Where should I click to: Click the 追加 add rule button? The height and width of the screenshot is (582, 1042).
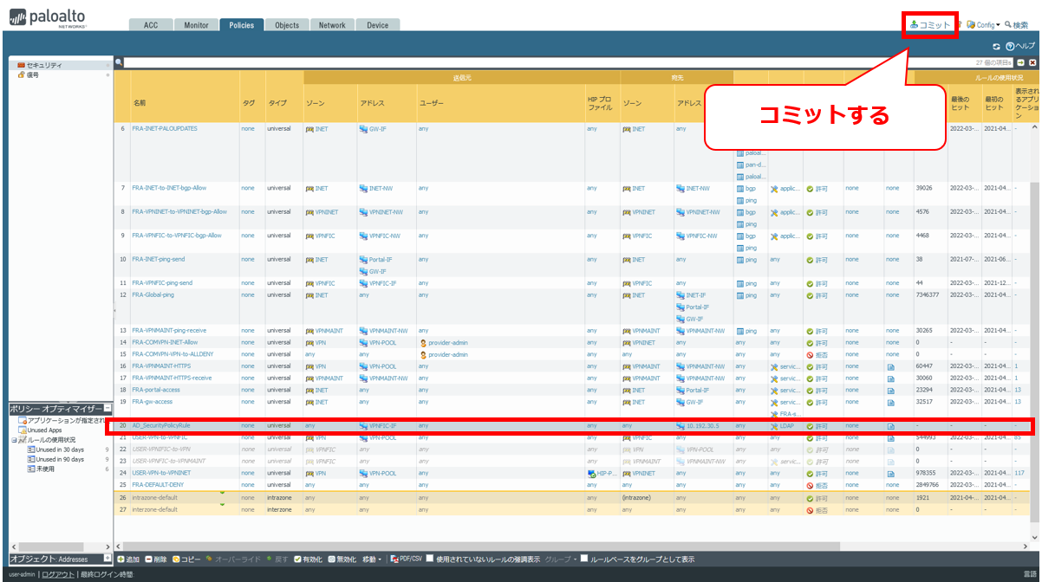coord(127,559)
